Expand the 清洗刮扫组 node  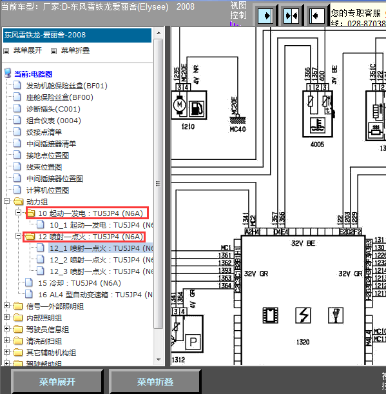(7, 340)
